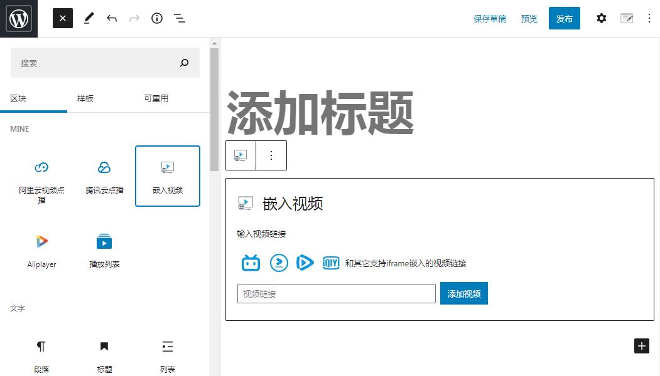
Task: Click the 添加标题 title field
Action: point(320,113)
